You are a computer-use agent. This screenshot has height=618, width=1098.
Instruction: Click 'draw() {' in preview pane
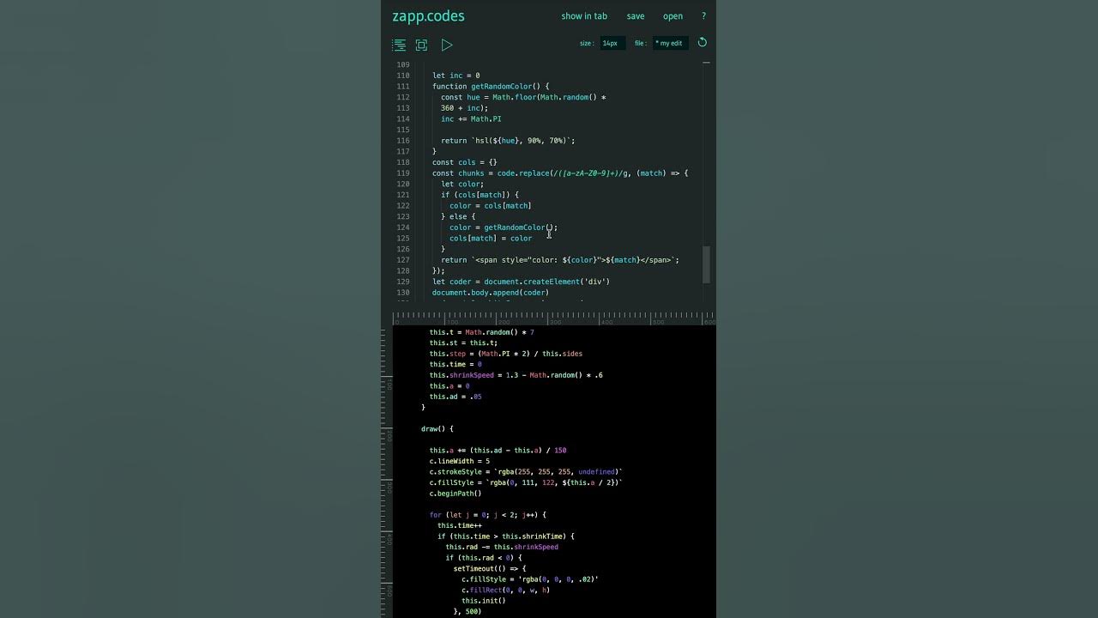tap(437, 429)
